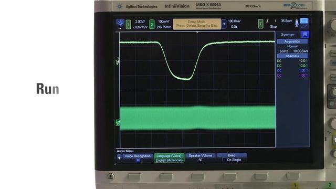Open the main menu star icon
The height and width of the screenshot is (189, 336).
pos(120,23)
